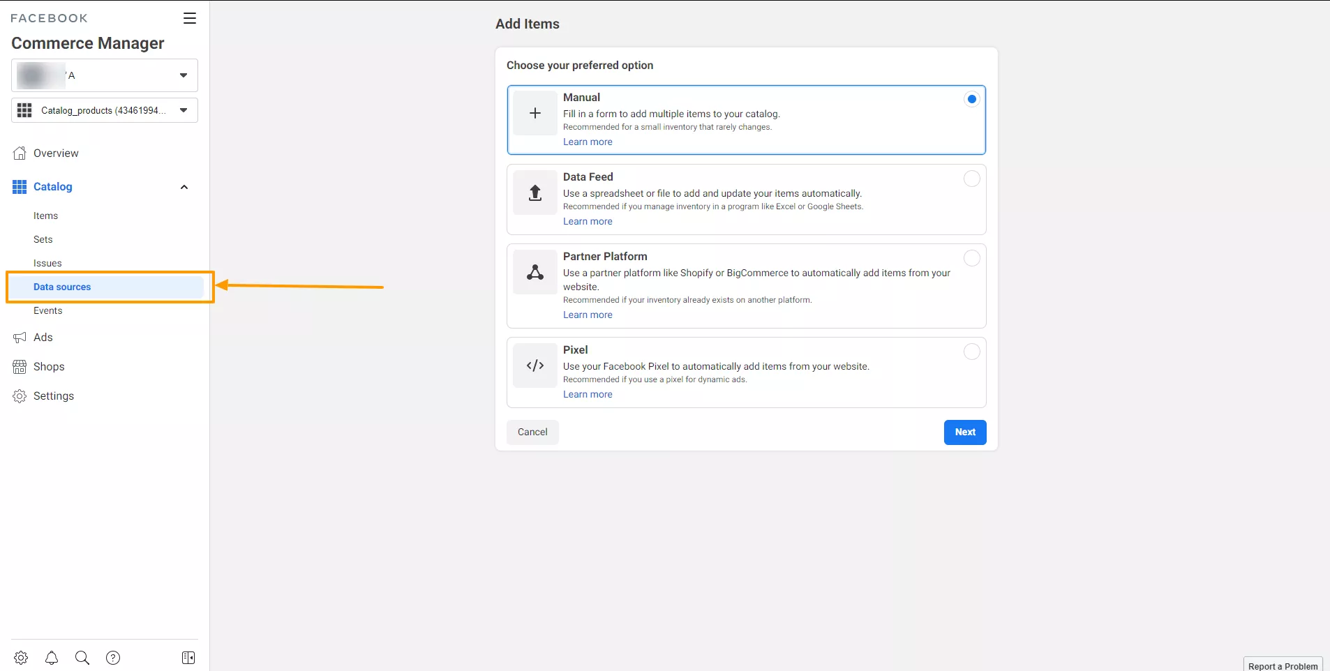The width and height of the screenshot is (1330, 671).
Task: Open notifications bell icon
Action: (52, 658)
